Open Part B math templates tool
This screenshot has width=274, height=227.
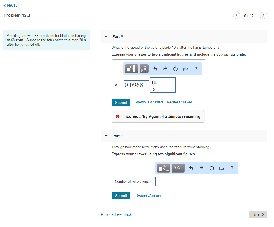(x=163, y=168)
